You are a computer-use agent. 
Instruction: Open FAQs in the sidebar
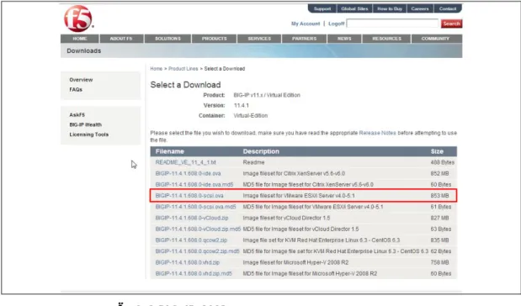pyautogui.click(x=76, y=90)
